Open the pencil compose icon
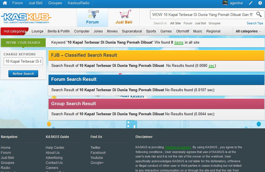 pos(251,3)
